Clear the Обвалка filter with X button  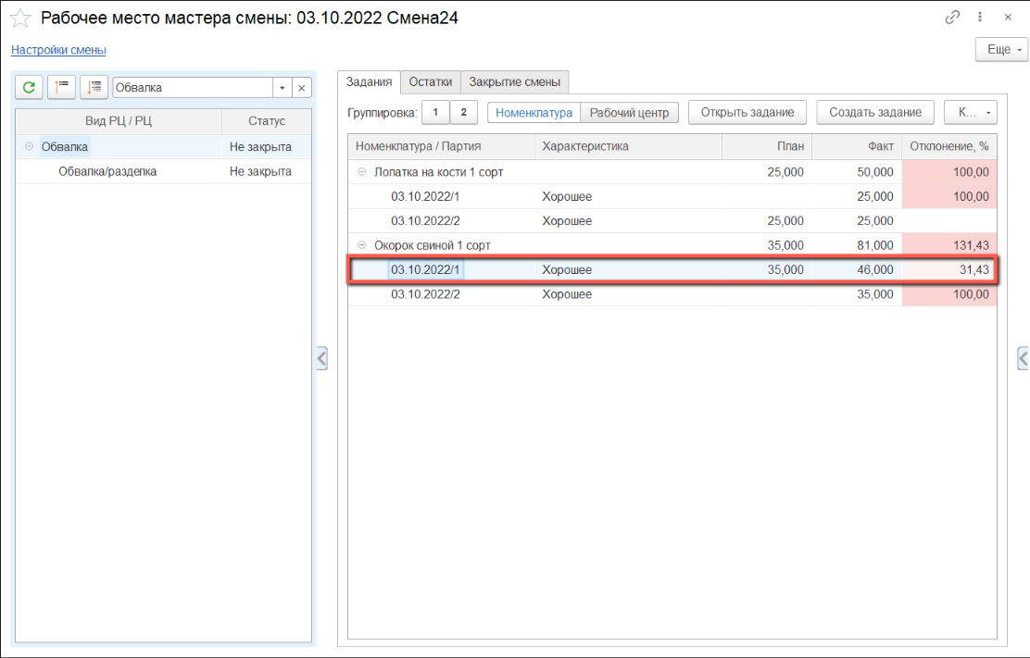click(301, 88)
